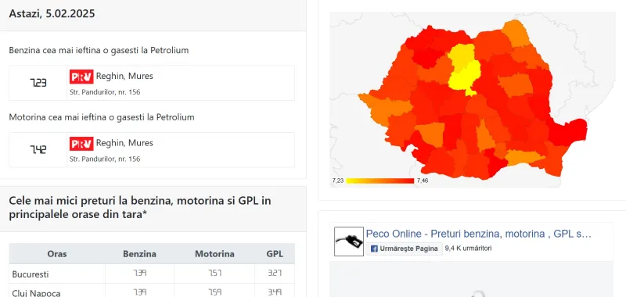The image size is (626, 297).
Task: Click the Urmărește Pagina follow button
Action: (404, 249)
